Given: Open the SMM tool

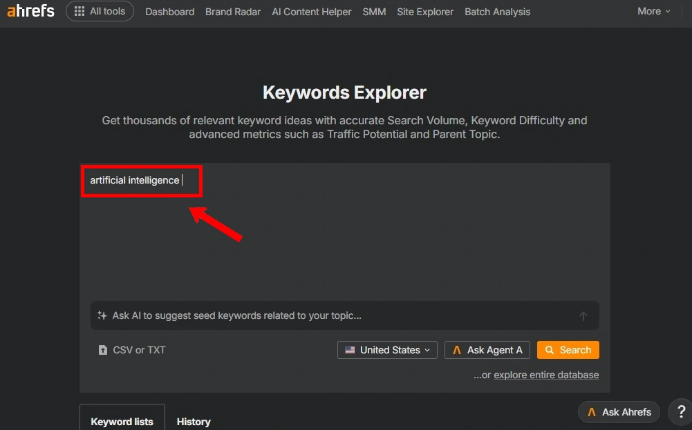Looking at the screenshot, I should (374, 12).
